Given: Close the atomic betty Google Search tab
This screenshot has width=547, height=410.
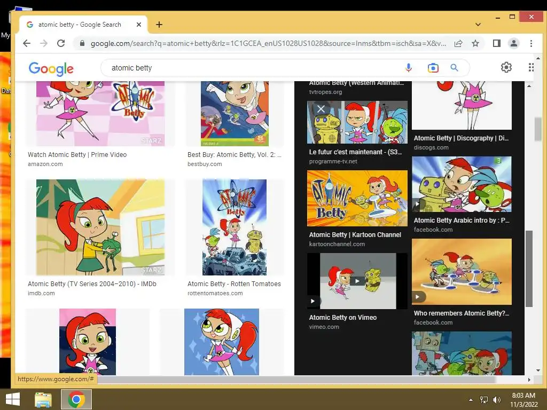Looking at the screenshot, I should pyautogui.click(x=138, y=25).
